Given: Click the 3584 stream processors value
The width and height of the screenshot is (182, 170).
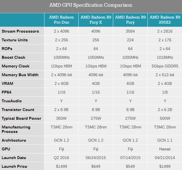Looking at the screenshot, I should (x=130, y=31).
